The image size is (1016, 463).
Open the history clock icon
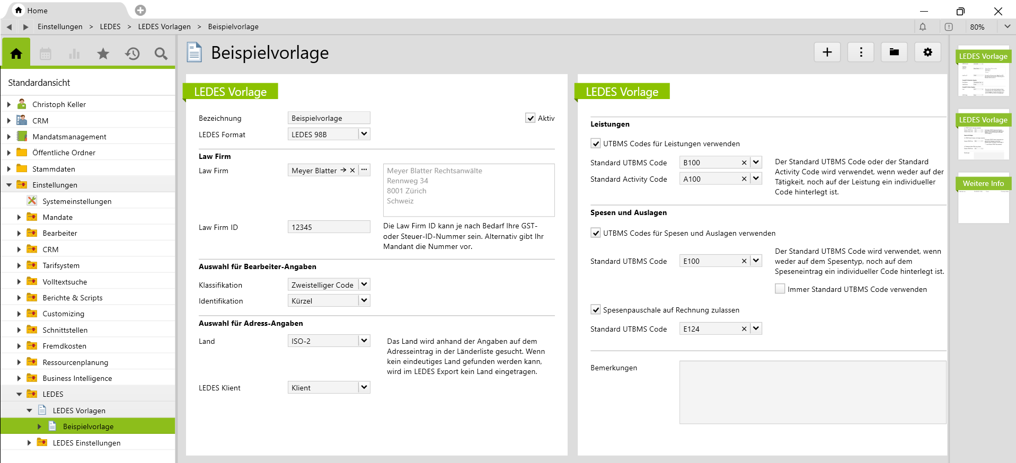(132, 54)
